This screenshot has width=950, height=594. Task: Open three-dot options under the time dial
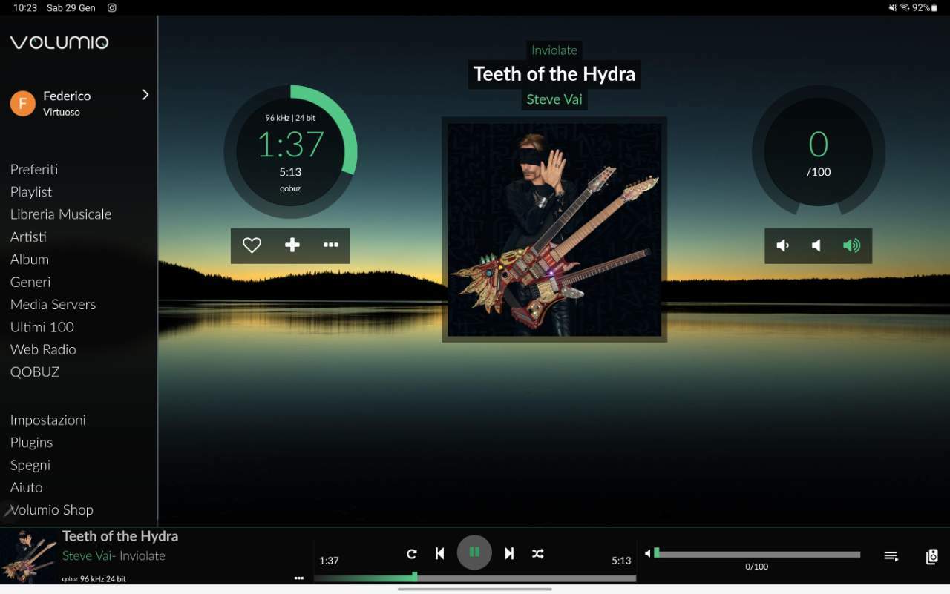click(x=331, y=245)
